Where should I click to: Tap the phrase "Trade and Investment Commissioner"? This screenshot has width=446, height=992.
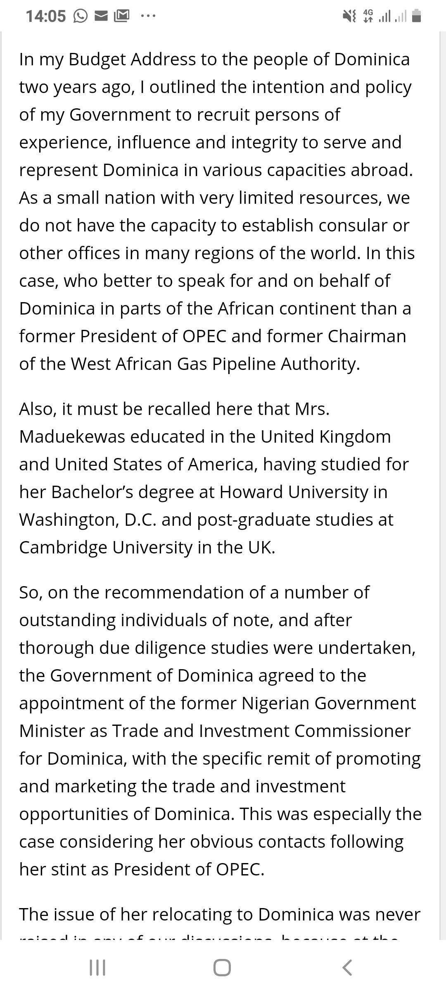(x=261, y=731)
